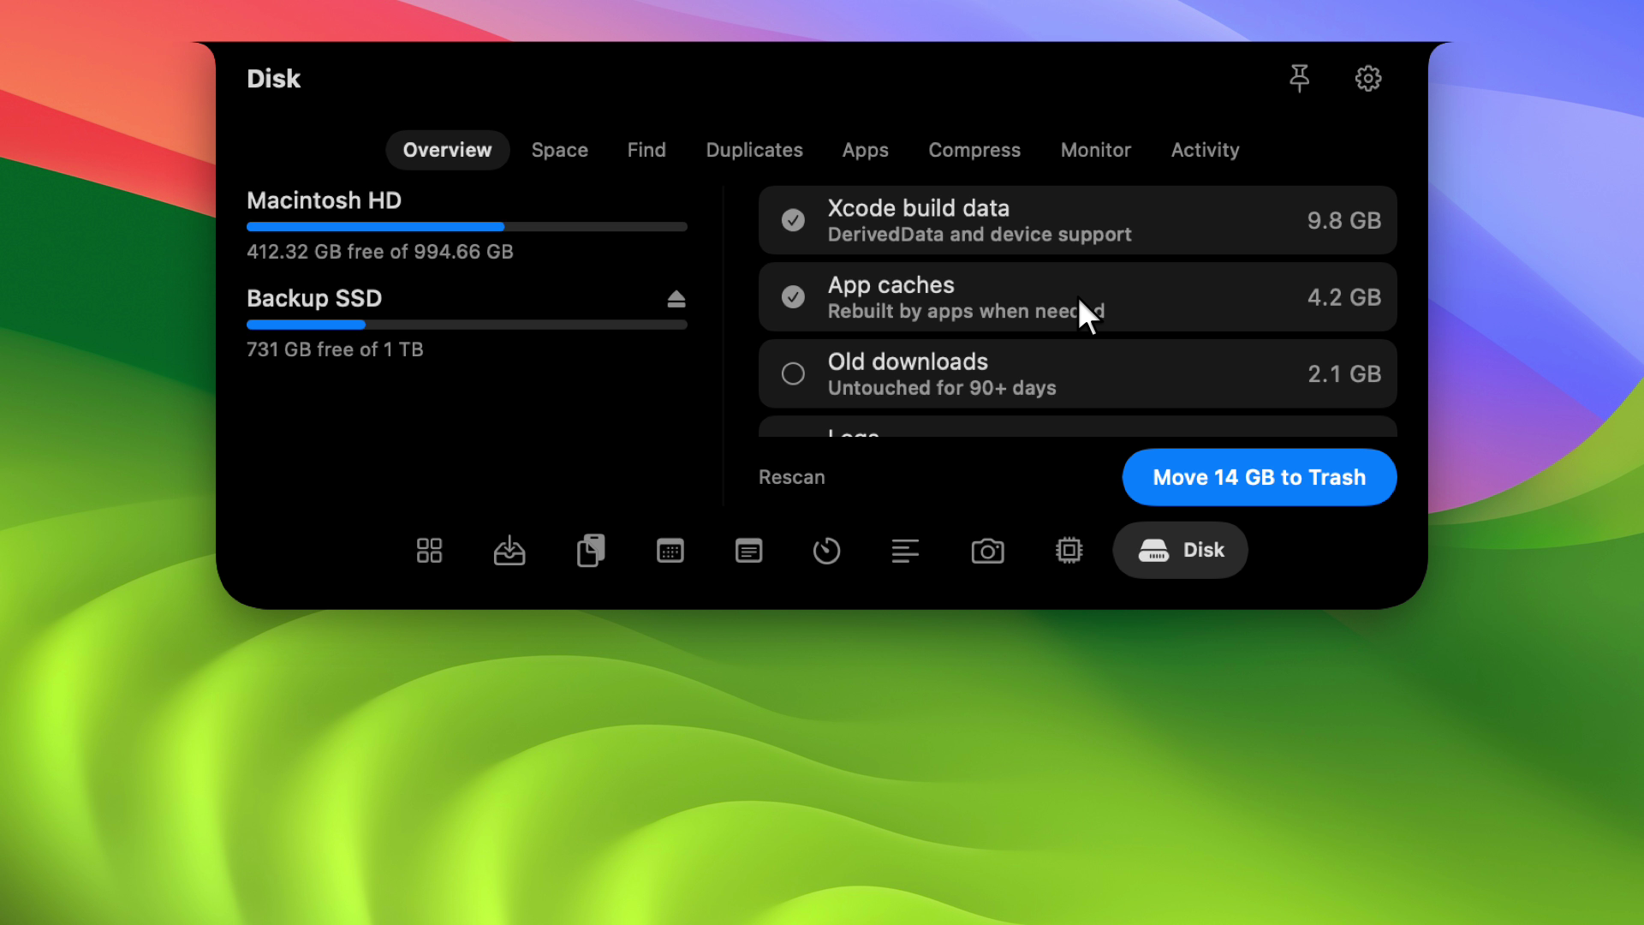This screenshot has height=925, width=1644.
Task: Open the notes window icon
Action: [x=748, y=550]
